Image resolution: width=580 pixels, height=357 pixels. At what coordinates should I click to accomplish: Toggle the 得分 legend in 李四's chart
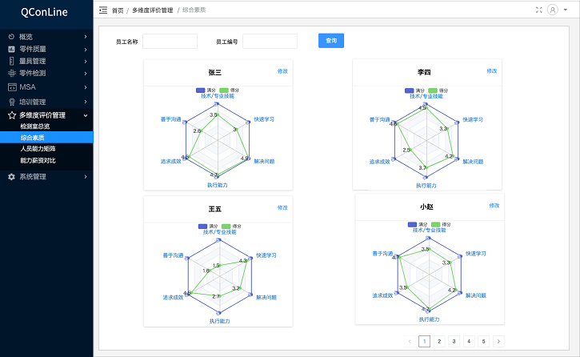click(x=435, y=90)
